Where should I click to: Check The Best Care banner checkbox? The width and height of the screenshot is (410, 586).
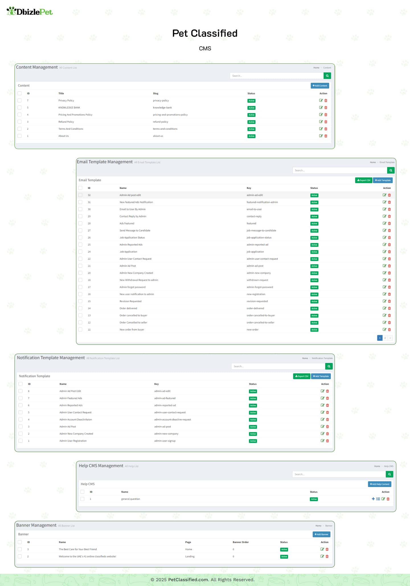click(20, 549)
